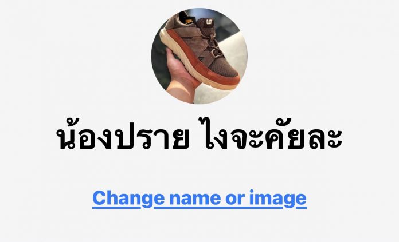Click the 'Change name or image' link
Screen dimensions: 399x242
point(199,199)
